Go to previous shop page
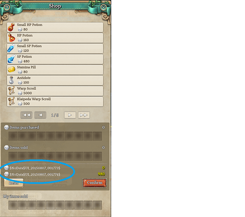Screen dimensions: 245x217 [40, 115]
